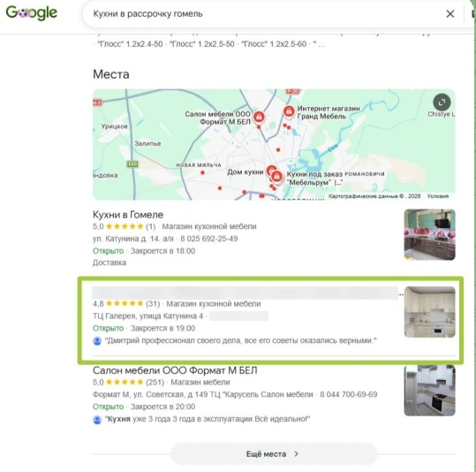This screenshot has height=472, width=476.
Task: Click reviewer avatar beside Дмитрий профессионал review
Action: point(97,340)
